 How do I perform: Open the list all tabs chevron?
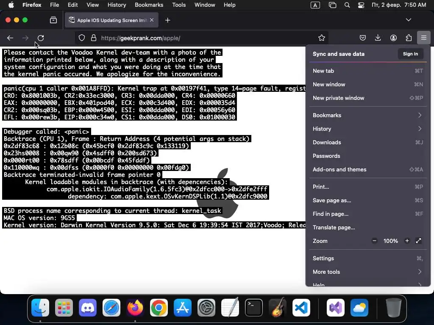409,20
